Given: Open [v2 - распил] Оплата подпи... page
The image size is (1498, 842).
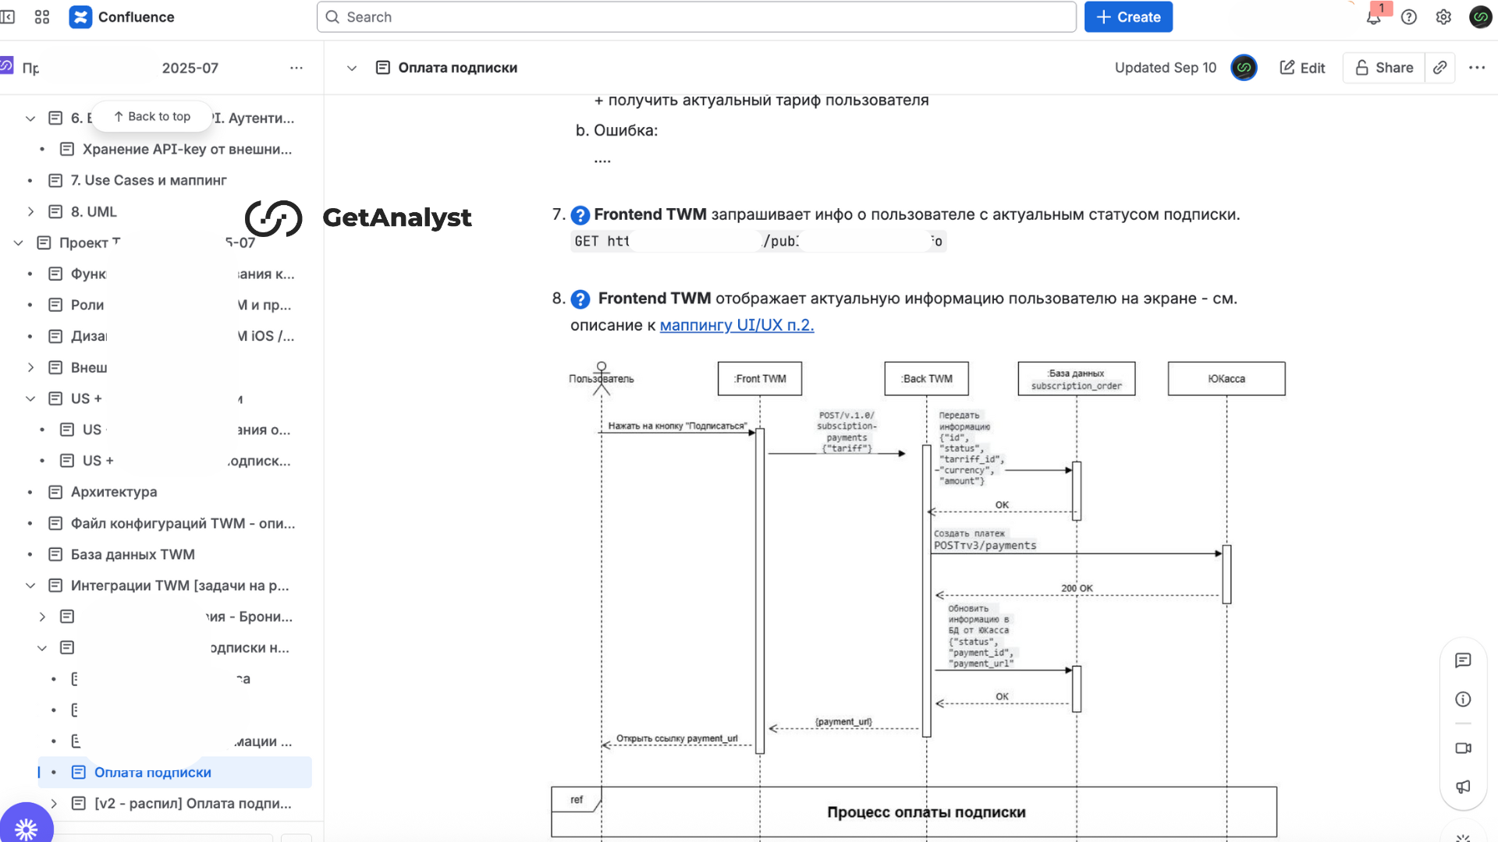Looking at the screenshot, I should pos(193,803).
